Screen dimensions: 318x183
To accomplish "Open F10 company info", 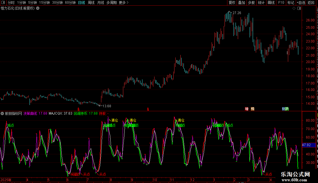I will click(281, 3).
